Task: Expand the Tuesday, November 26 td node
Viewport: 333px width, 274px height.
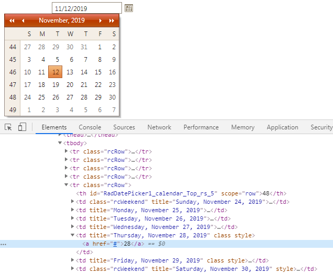Action: click(72, 218)
